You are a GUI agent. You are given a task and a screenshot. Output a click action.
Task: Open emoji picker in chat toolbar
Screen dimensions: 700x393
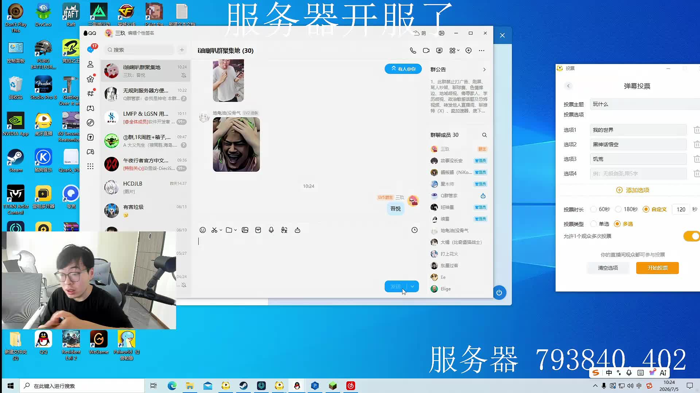pyautogui.click(x=203, y=230)
